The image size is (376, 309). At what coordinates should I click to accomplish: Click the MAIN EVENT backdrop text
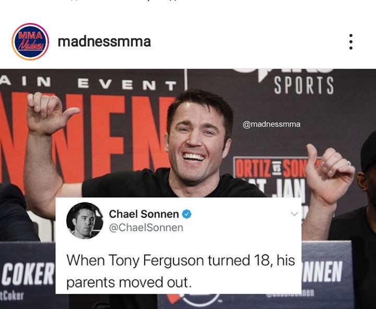point(88,84)
